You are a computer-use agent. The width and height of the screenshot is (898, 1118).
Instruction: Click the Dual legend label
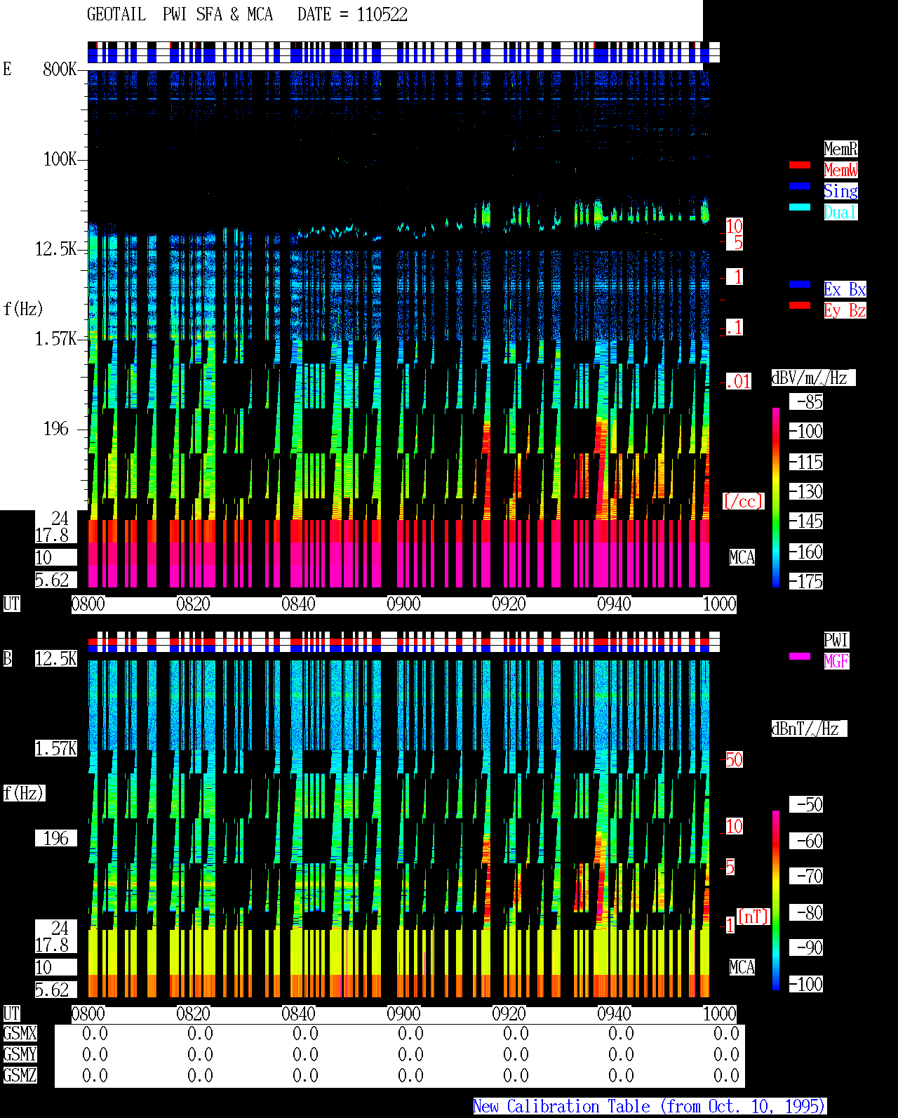coord(840,212)
